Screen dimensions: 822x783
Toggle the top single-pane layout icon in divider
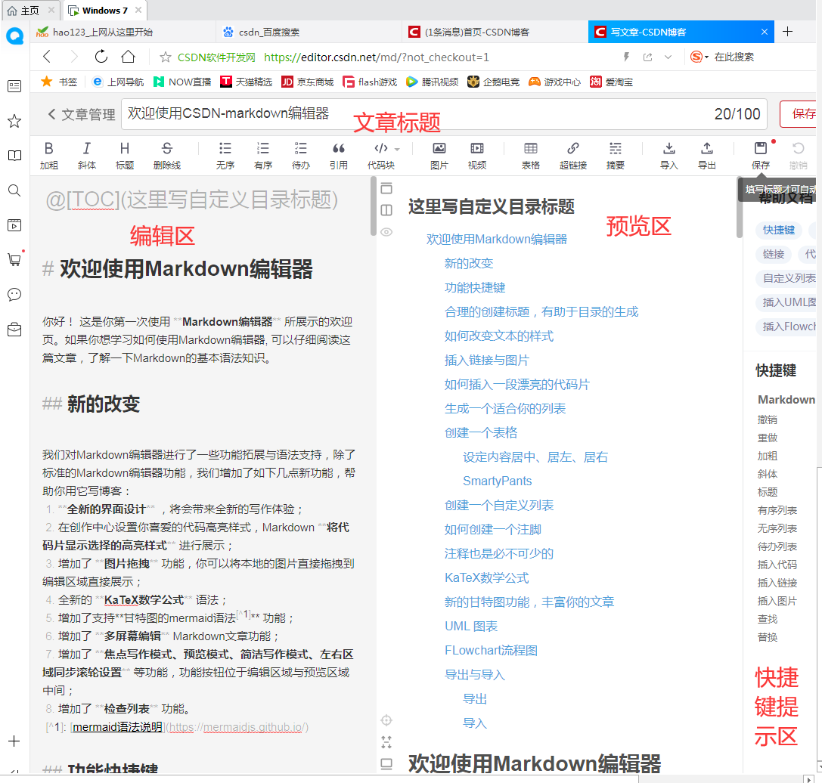[386, 188]
